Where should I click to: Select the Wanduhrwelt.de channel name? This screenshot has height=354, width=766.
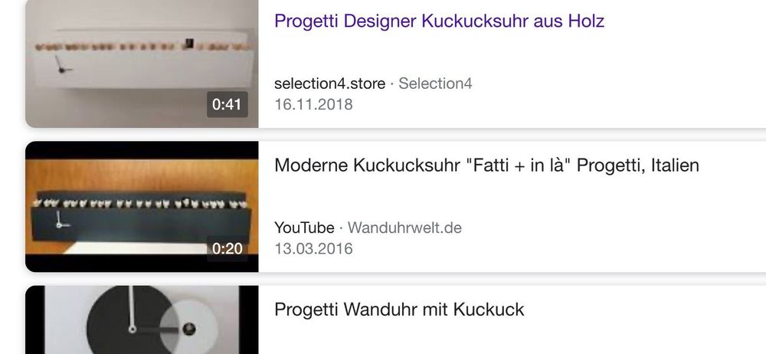coord(404,228)
